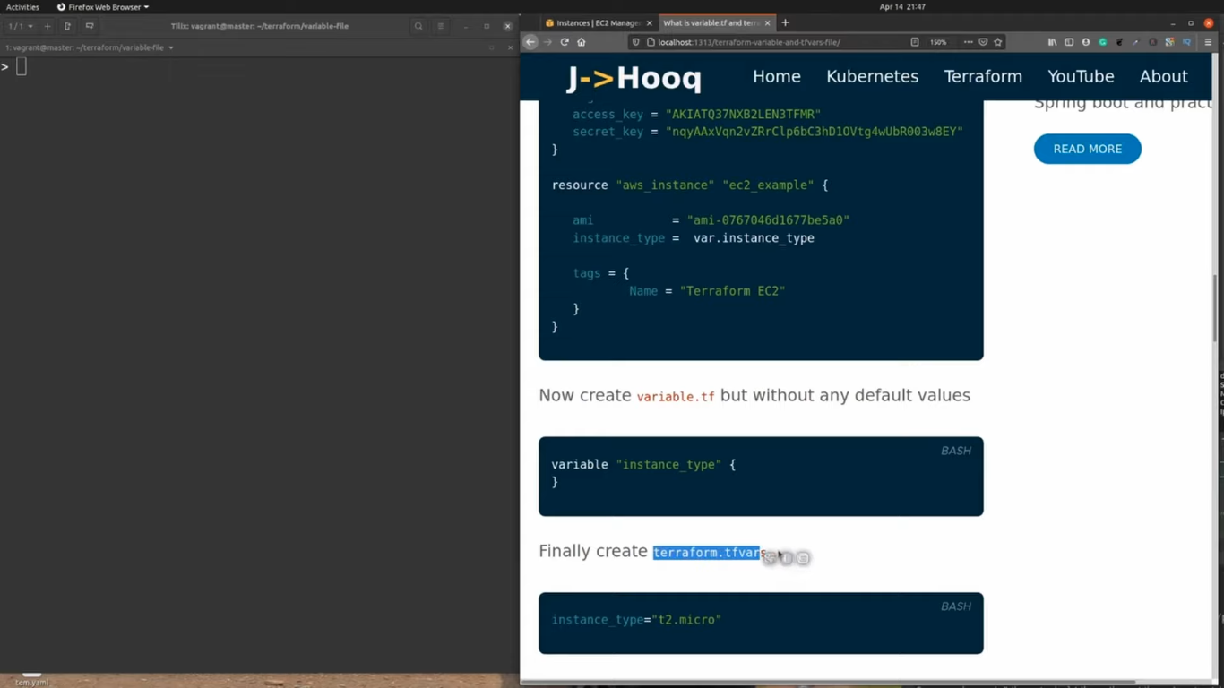Go to Firefox home page icon
Screen dimensions: 1224x688
(582, 42)
